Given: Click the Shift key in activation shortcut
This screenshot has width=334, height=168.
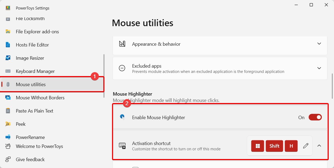Looking at the screenshot, I should click(274, 146).
